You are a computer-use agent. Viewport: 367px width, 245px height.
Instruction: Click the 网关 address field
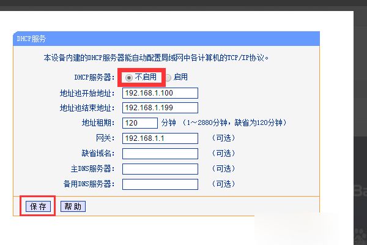pos(160,138)
